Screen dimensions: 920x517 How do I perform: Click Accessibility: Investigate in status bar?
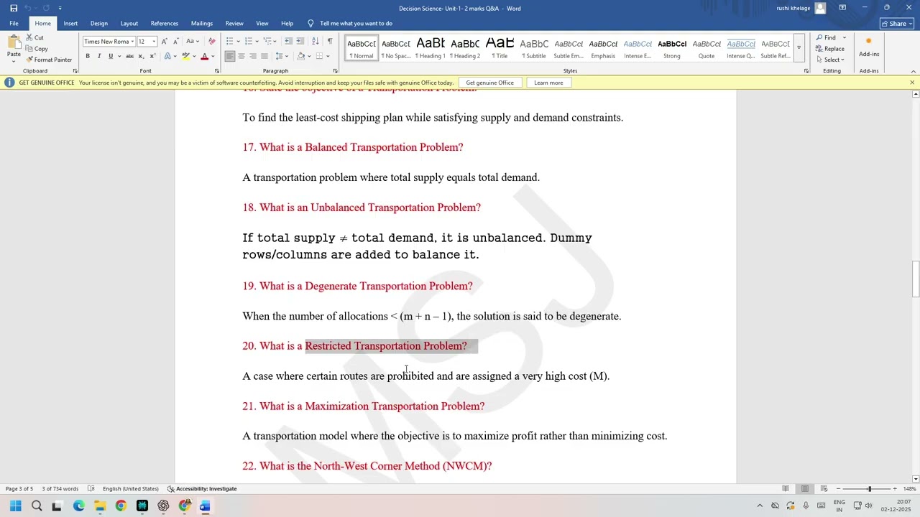coord(202,489)
